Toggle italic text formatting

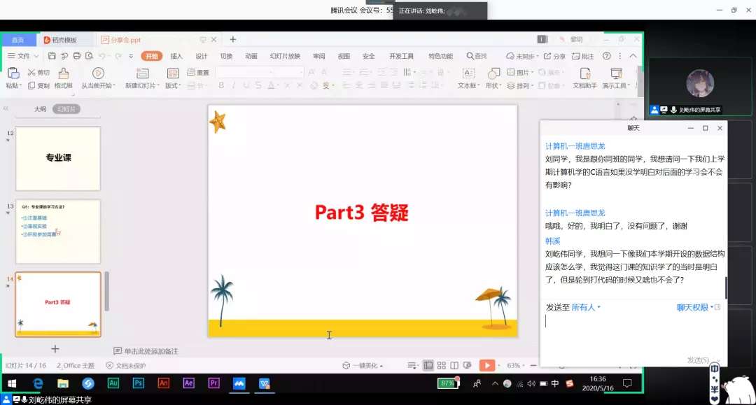(233, 85)
